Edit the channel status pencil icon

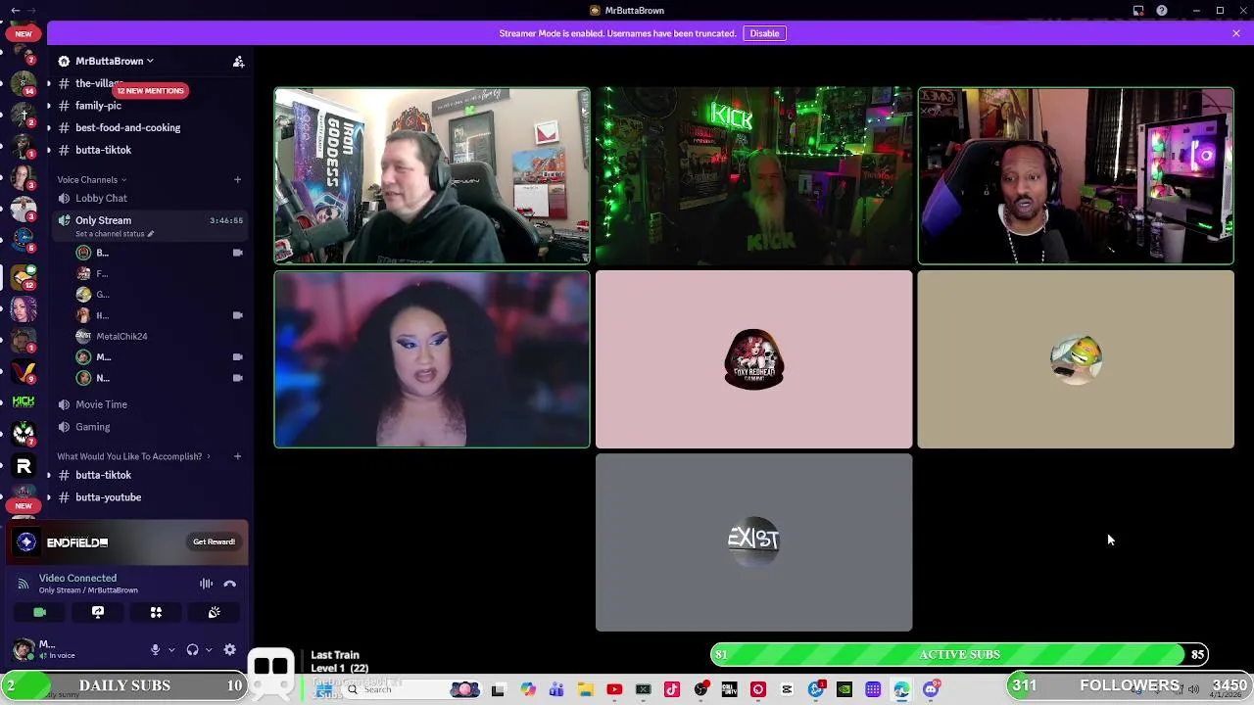pyautogui.click(x=150, y=234)
